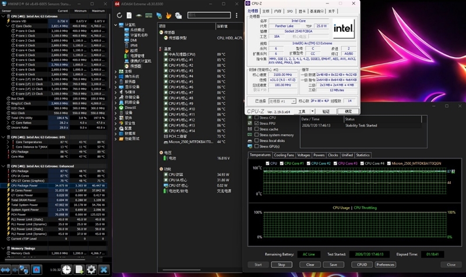Open the AIDA64 three-dot overflow menu

pyautogui.click(x=236, y=15)
